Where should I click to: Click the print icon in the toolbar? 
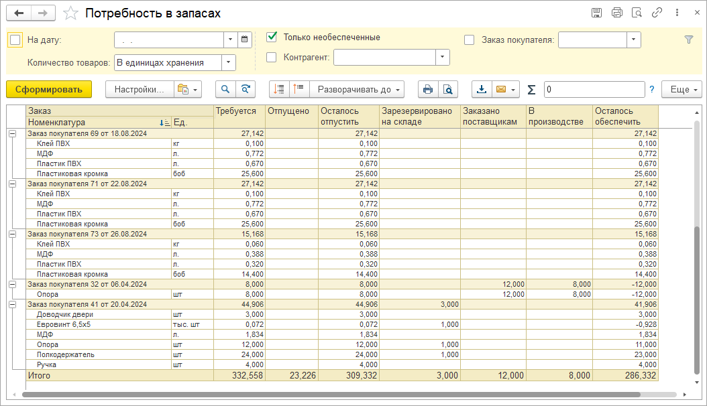click(x=427, y=89)
